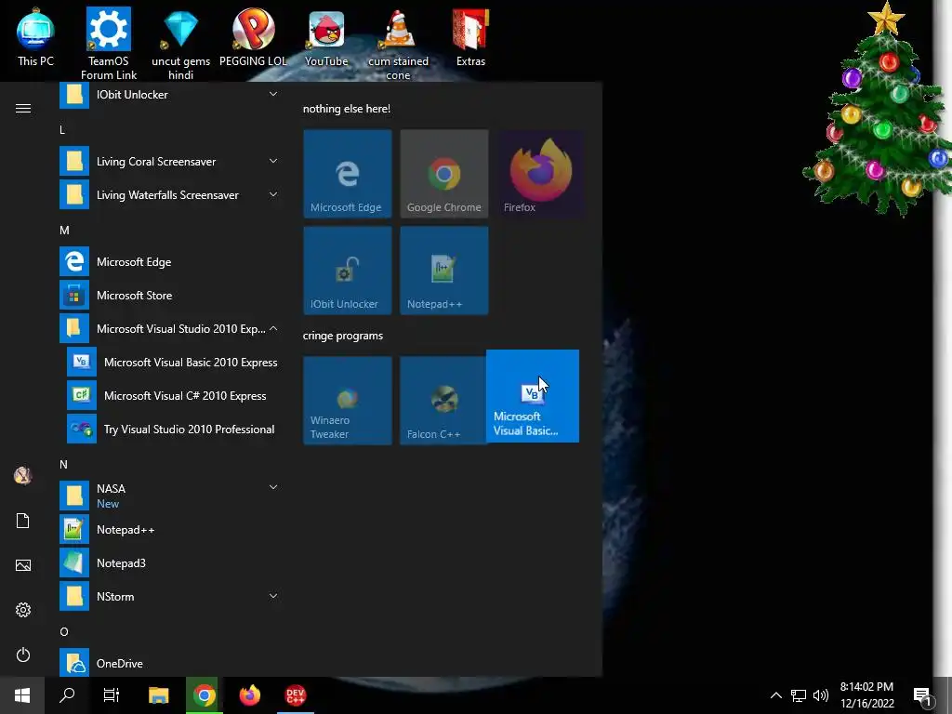Click the letter M group header
Image resolution: width=952 pixels, height=714 pixels.
pyautogui.click(x=64, y=231)
